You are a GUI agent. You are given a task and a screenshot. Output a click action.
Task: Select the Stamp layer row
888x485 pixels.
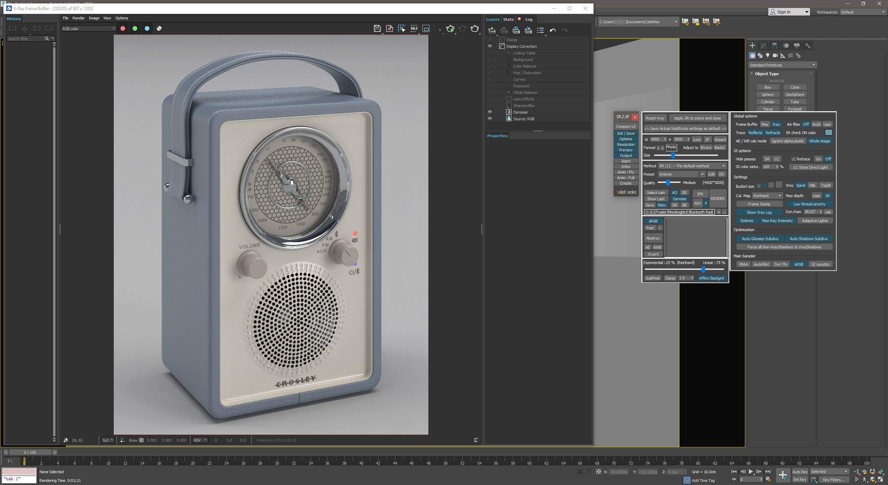(x=538, y=40)
